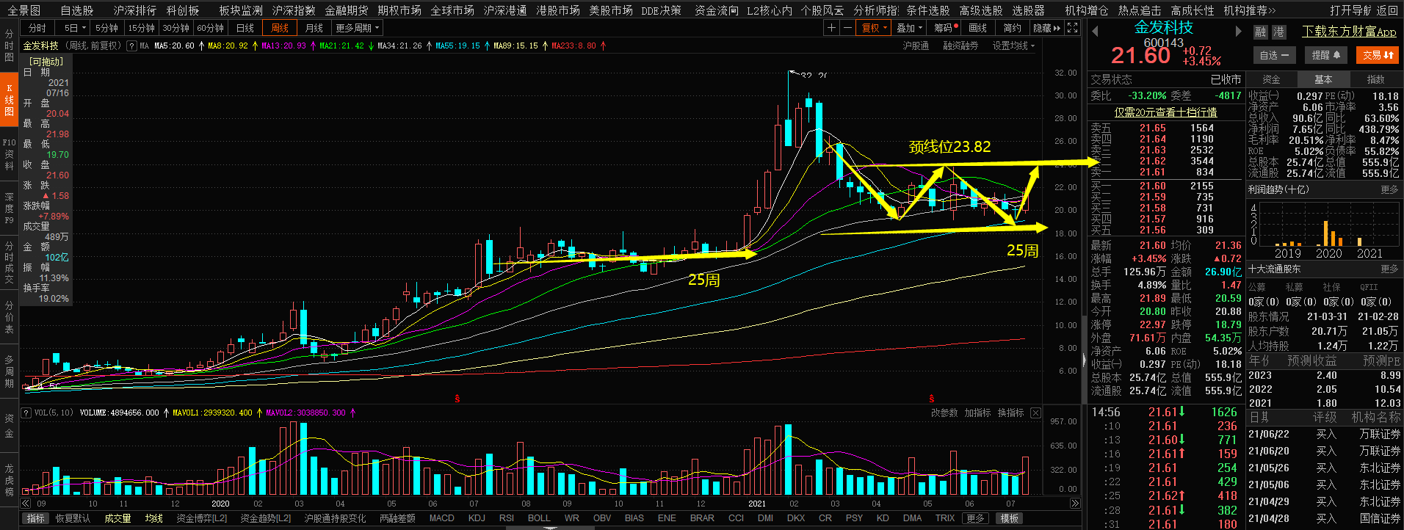Close the volume indicator pane with X
Screen dimensions: 1404x530
click(x=1035, y=413)
